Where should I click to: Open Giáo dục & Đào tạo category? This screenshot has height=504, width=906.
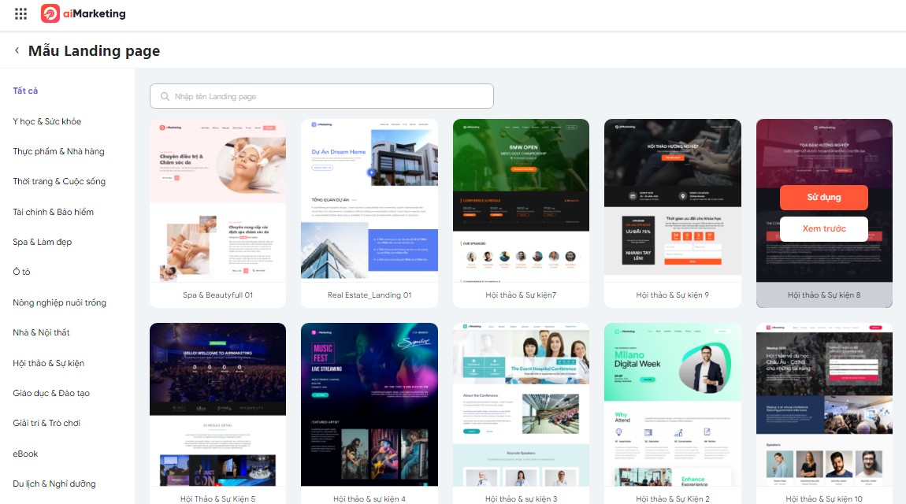51,393
